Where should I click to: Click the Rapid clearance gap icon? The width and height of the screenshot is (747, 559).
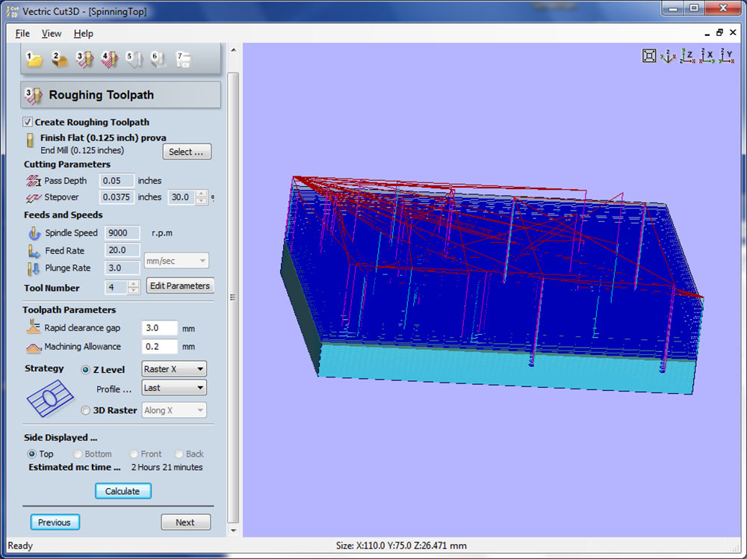click(34, 327)
